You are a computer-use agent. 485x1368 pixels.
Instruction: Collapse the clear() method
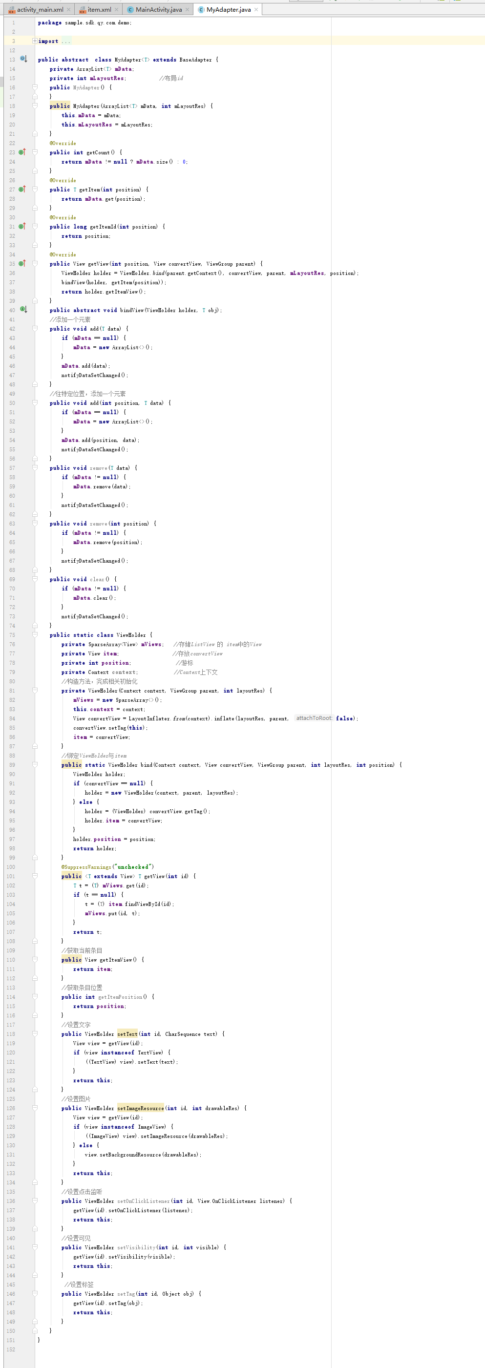[x=35, y=579]
